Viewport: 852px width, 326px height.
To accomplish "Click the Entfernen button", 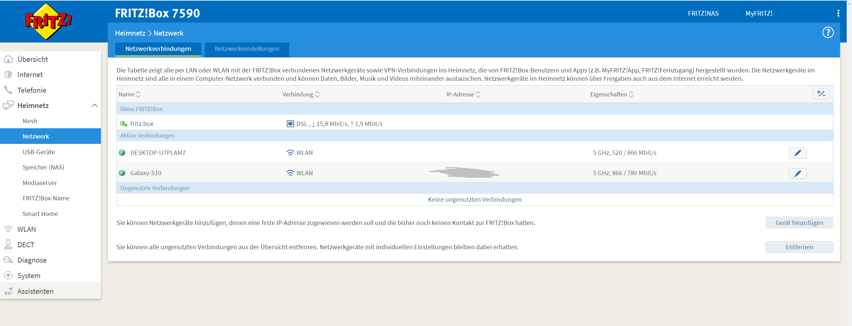I will [799, 247].
